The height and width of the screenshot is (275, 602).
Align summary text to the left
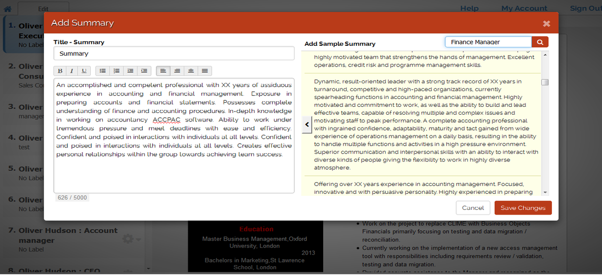tap(163, 70)
